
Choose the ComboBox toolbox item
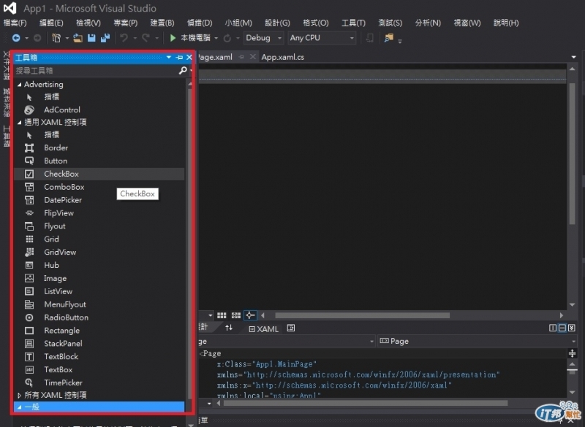(x=99, y=187)
